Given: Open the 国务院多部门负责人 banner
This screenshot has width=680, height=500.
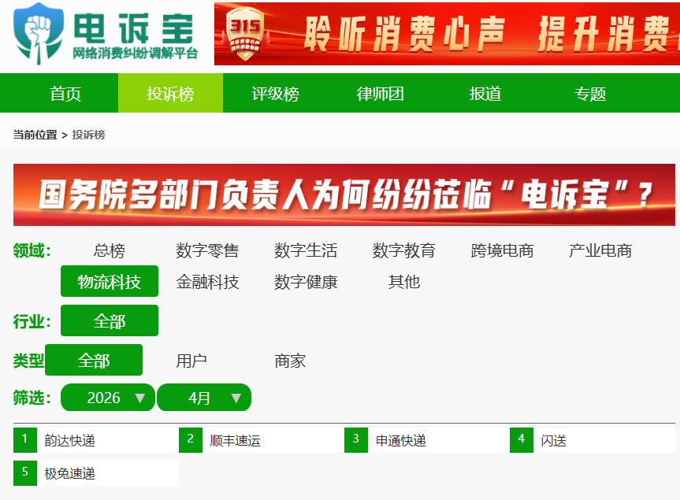Looking at the screenshot, I should [344, 194].
